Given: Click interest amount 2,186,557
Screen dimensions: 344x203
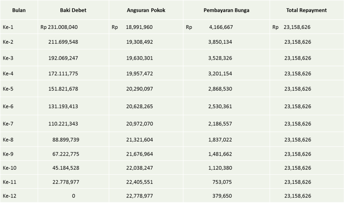Looking at the screenshot, I should (x=220, y=124).
